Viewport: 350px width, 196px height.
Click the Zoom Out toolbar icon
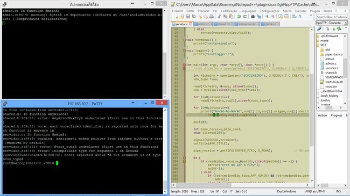272,17
